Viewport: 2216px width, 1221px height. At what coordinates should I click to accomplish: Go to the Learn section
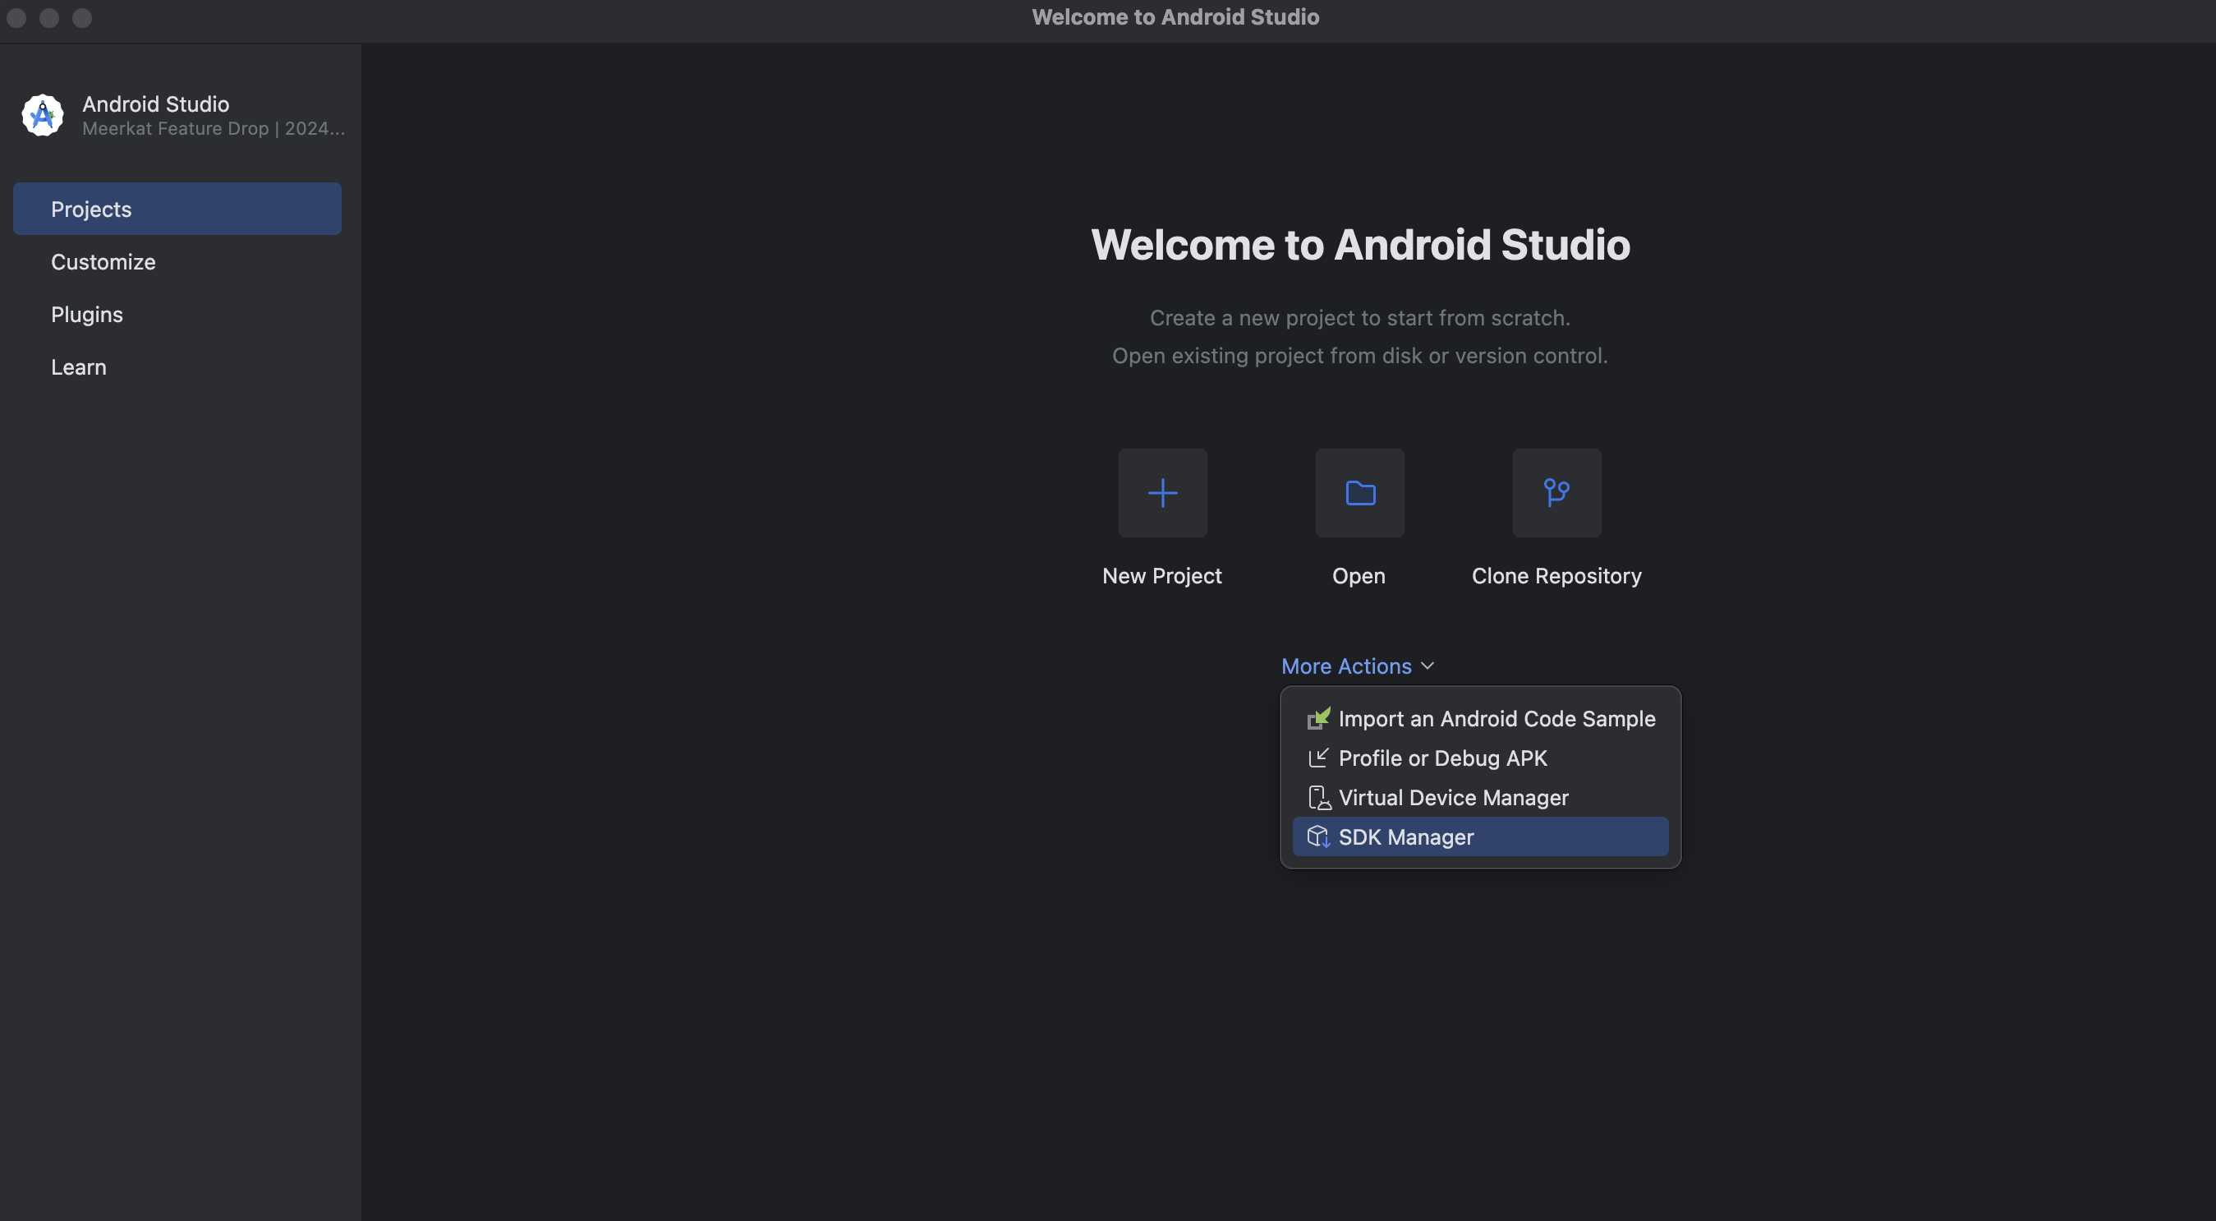click(x=78, y=366)
